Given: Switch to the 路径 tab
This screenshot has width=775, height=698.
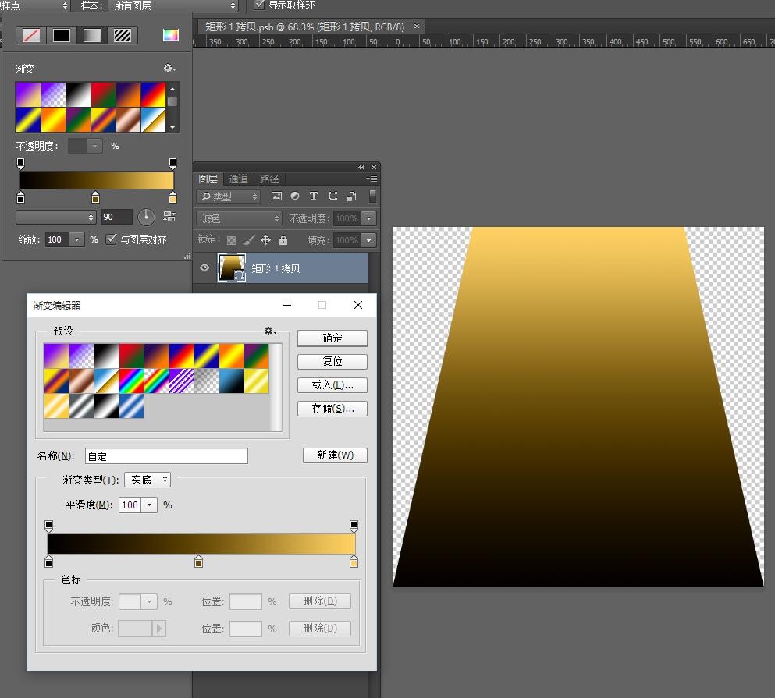Looking at the screenshot, I should click(x=269, y=179).
